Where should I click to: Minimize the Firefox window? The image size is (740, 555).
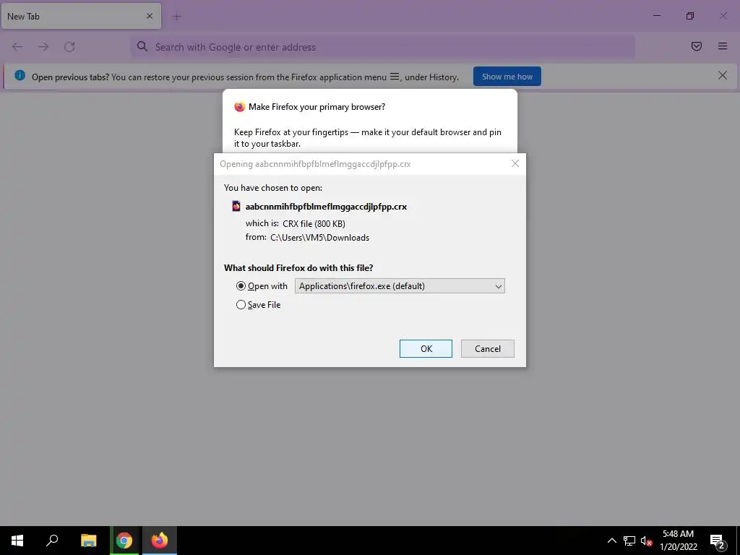point(656,16)
